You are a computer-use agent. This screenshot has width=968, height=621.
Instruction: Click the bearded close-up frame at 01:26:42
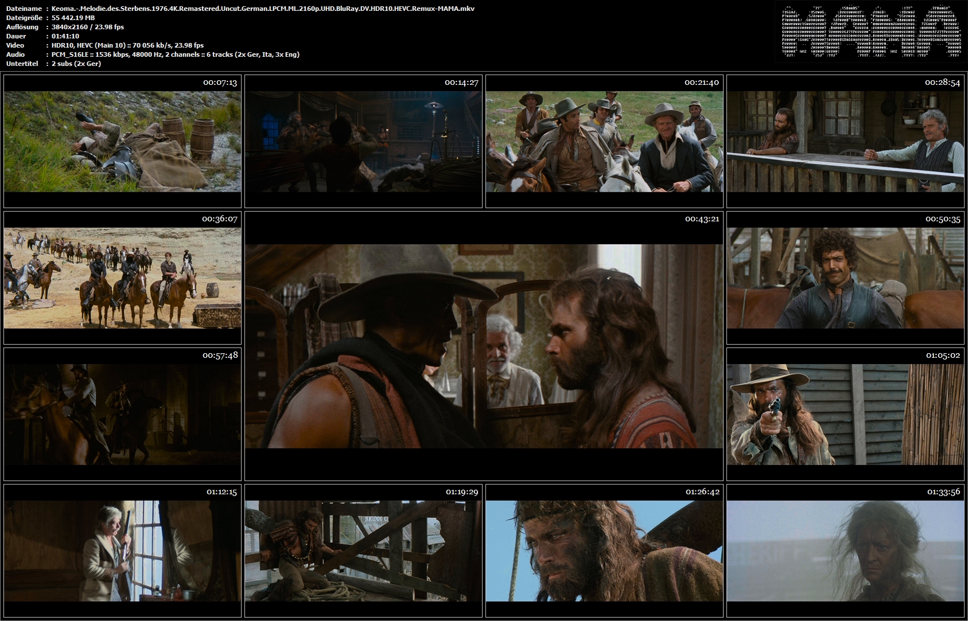[604, 550]
